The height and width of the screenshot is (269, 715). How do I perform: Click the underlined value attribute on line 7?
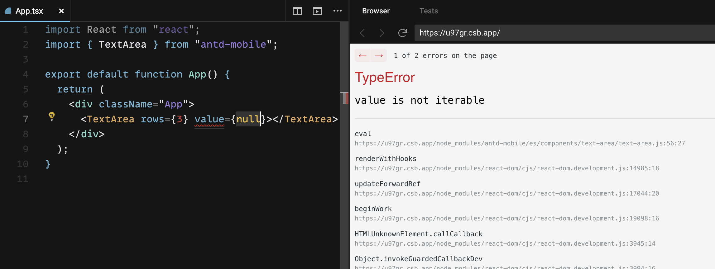pyautogui.click(x=209, y=119)
